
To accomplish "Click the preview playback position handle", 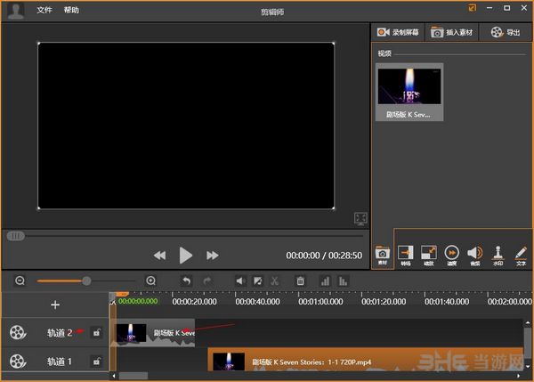I will coord(16,236).
